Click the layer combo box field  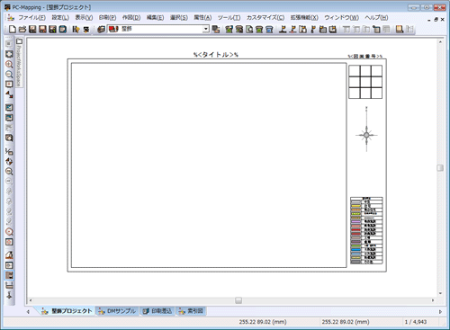coord(158,29)
